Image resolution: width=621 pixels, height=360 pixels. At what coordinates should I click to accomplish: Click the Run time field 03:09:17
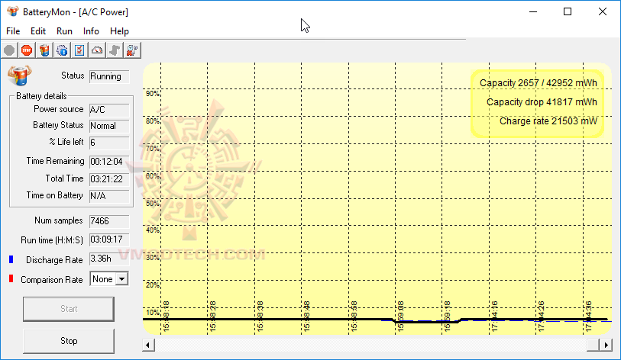(109, 239)
